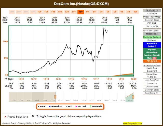Click the Adjusted Operating Earnings Growth Rate box
Viewport: 163px width, 126px height.
coord(152,54)
